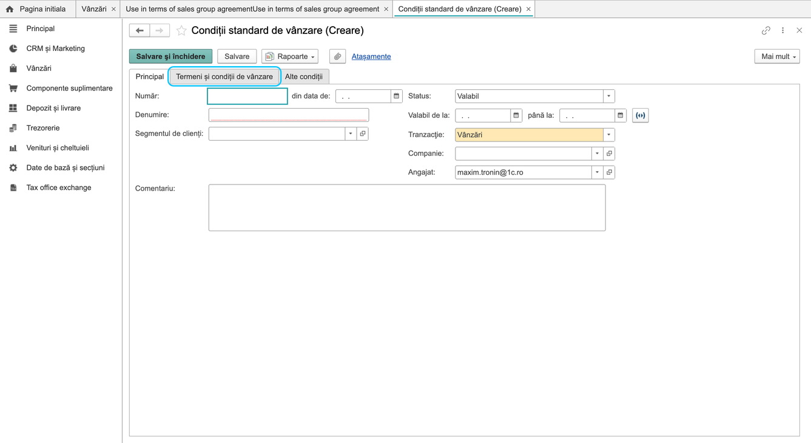811x443 pixels.
Task: Open the three-dots options menu
Action: pyautogui.click(x=783, y=30)
